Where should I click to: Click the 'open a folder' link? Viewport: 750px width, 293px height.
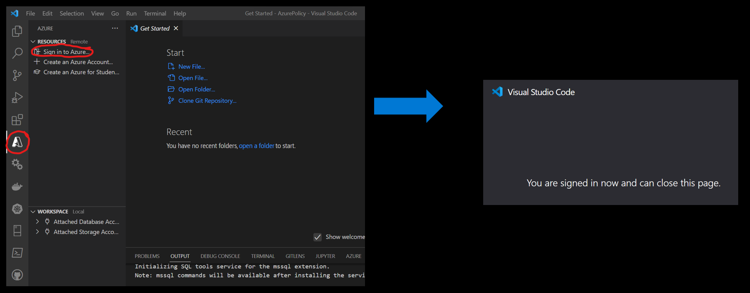(256, 146)
